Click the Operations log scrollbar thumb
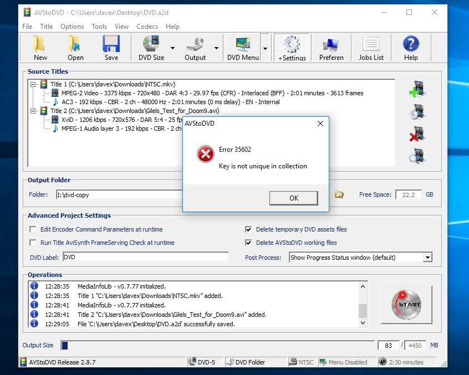Screen dimensions: 469x375 click(x=363, y=311)
